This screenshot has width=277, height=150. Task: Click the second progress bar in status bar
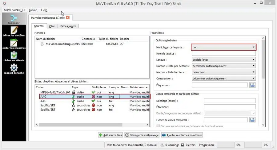point(253,145)
